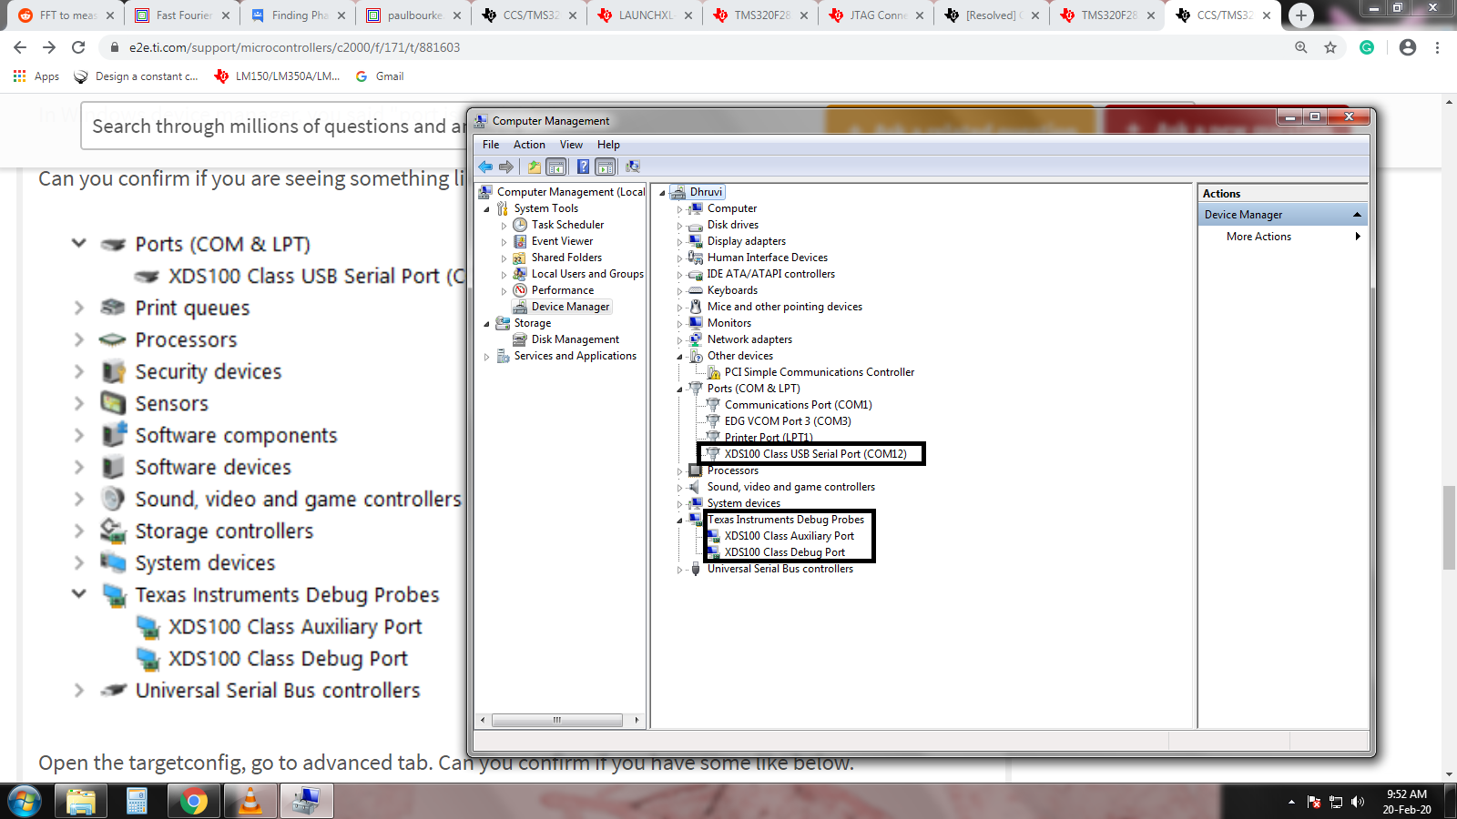Open VLC media player from taskbar
This screenshot has height=819, width=1457.
tap(250, 802)
